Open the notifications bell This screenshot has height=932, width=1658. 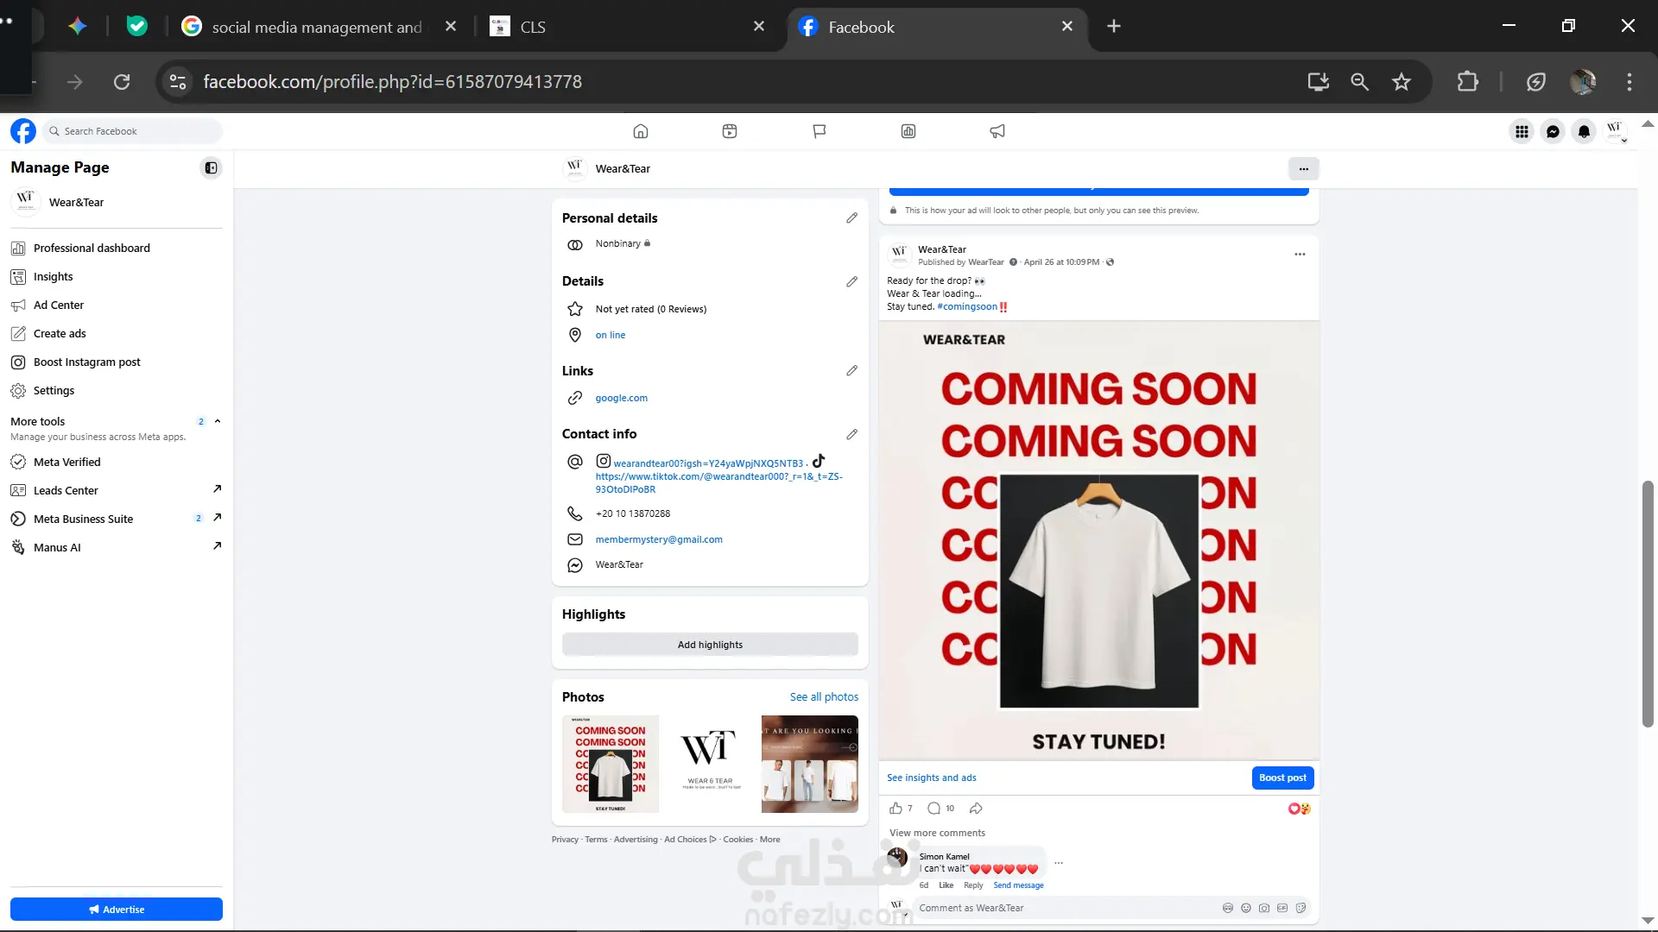(1584, 131)
